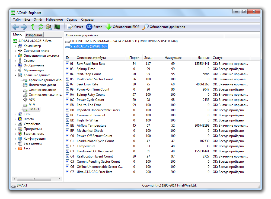Toggle the Temperature attribute checkbox
271x199 pixels.
pos(68,146)
